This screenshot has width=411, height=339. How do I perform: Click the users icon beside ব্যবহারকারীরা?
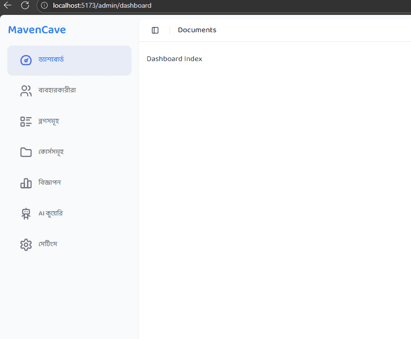[x=26, y=91]
